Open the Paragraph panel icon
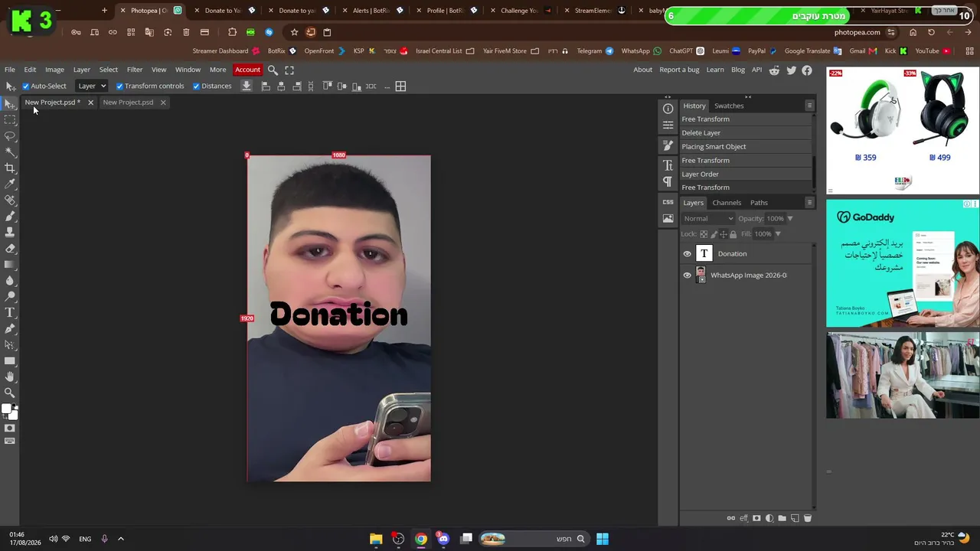 (x=668, y=181)
